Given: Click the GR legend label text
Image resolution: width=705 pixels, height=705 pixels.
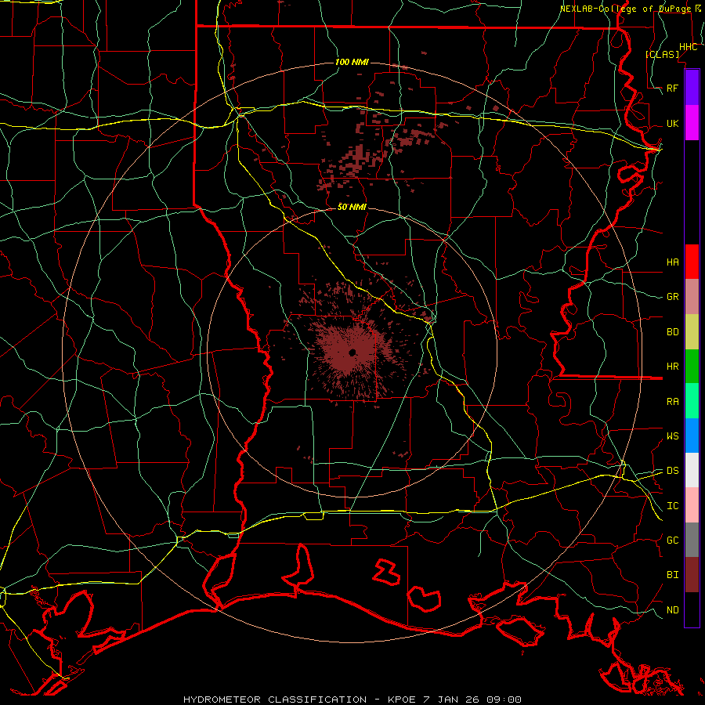Looking at the screenshot, I should click(x=672, y=297).
